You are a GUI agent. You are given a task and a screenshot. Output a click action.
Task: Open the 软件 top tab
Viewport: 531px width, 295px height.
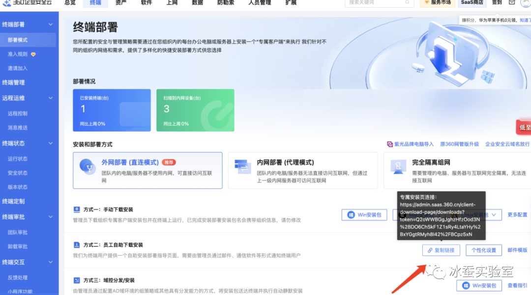147,3
